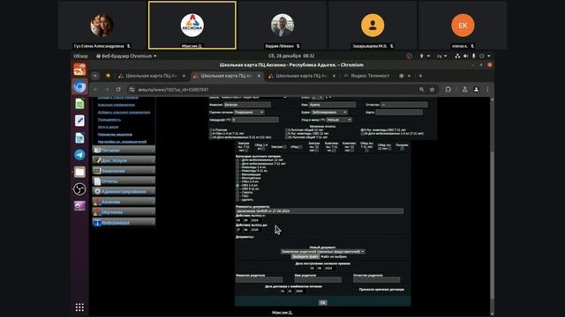Confirm the form with OK button

[x=322, y=302]
